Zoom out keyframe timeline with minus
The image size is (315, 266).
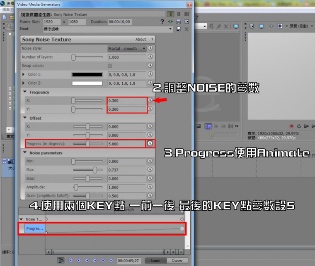tap(181, 252)
